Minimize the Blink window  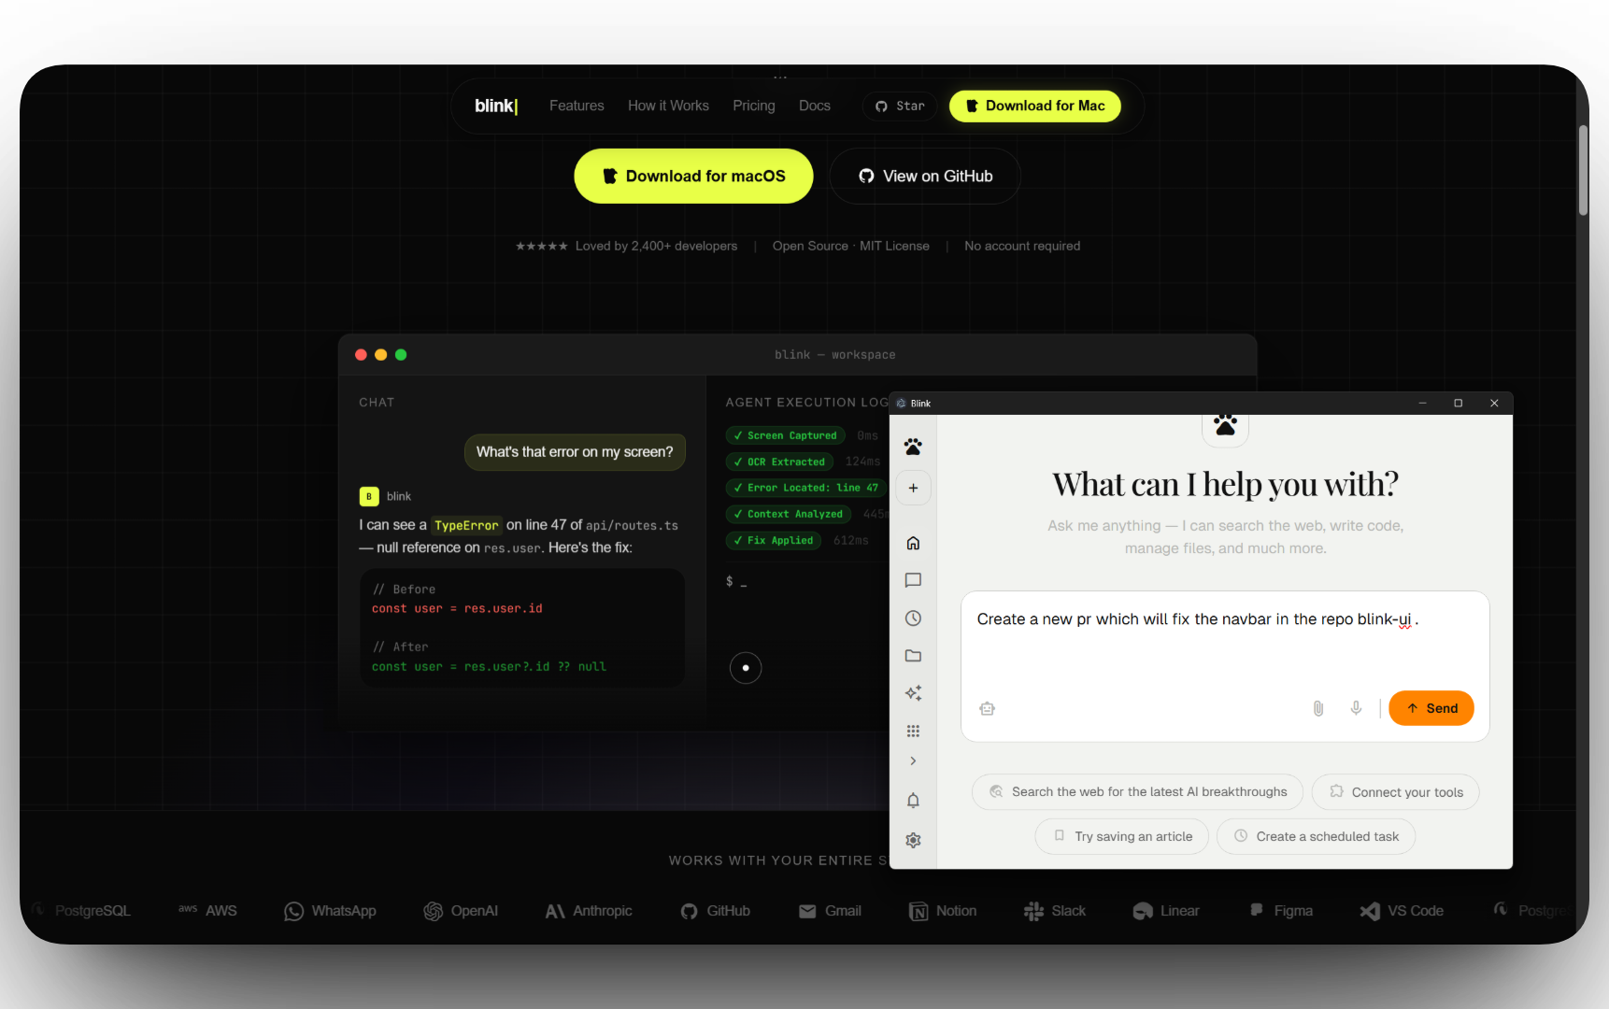click(x=1422, y=403)
